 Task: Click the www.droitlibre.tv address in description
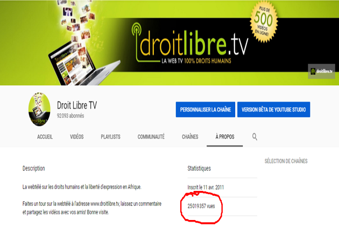click(105, 204)
